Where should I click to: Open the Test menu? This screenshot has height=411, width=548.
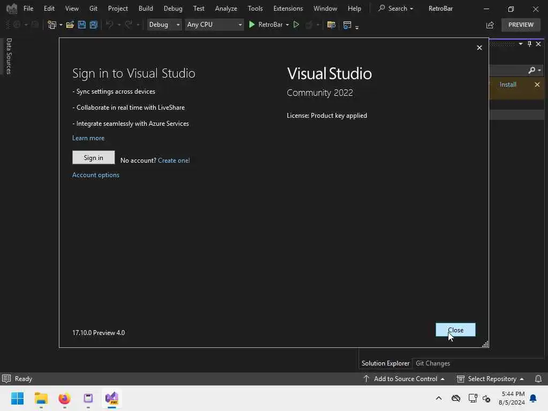[x=199, y=9]
